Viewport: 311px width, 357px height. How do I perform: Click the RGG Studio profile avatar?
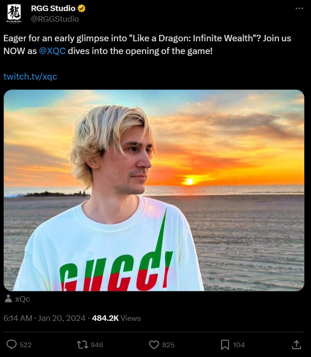[x=14, y=14]
